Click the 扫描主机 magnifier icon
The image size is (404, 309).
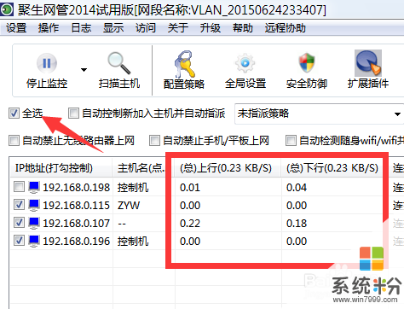(x=118, y=63)
